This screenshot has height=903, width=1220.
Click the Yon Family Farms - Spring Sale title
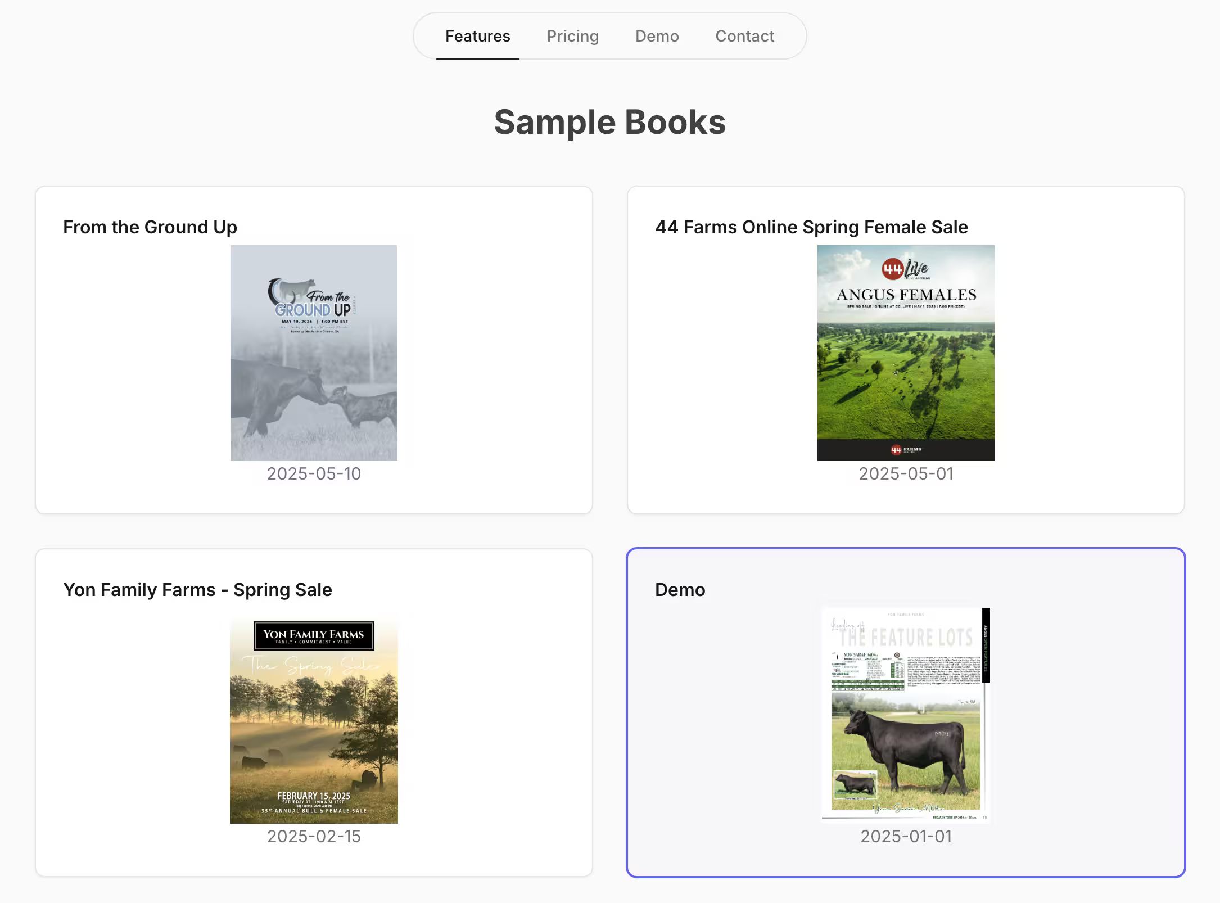click(198, 590)
